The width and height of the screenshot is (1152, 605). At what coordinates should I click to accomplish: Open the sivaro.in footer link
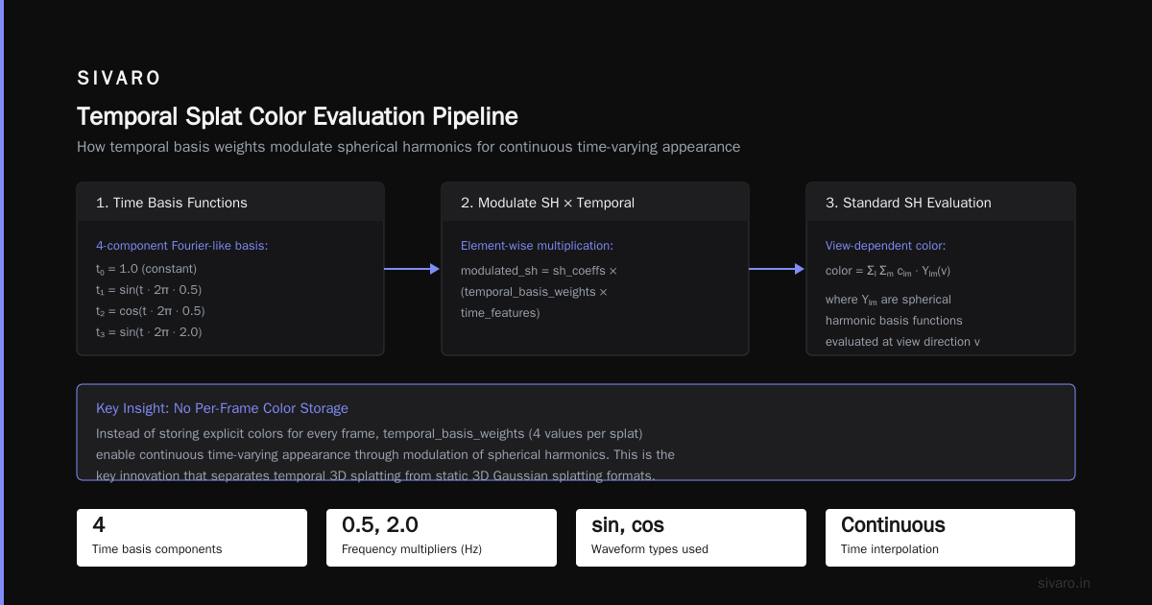coord(1064,583)
